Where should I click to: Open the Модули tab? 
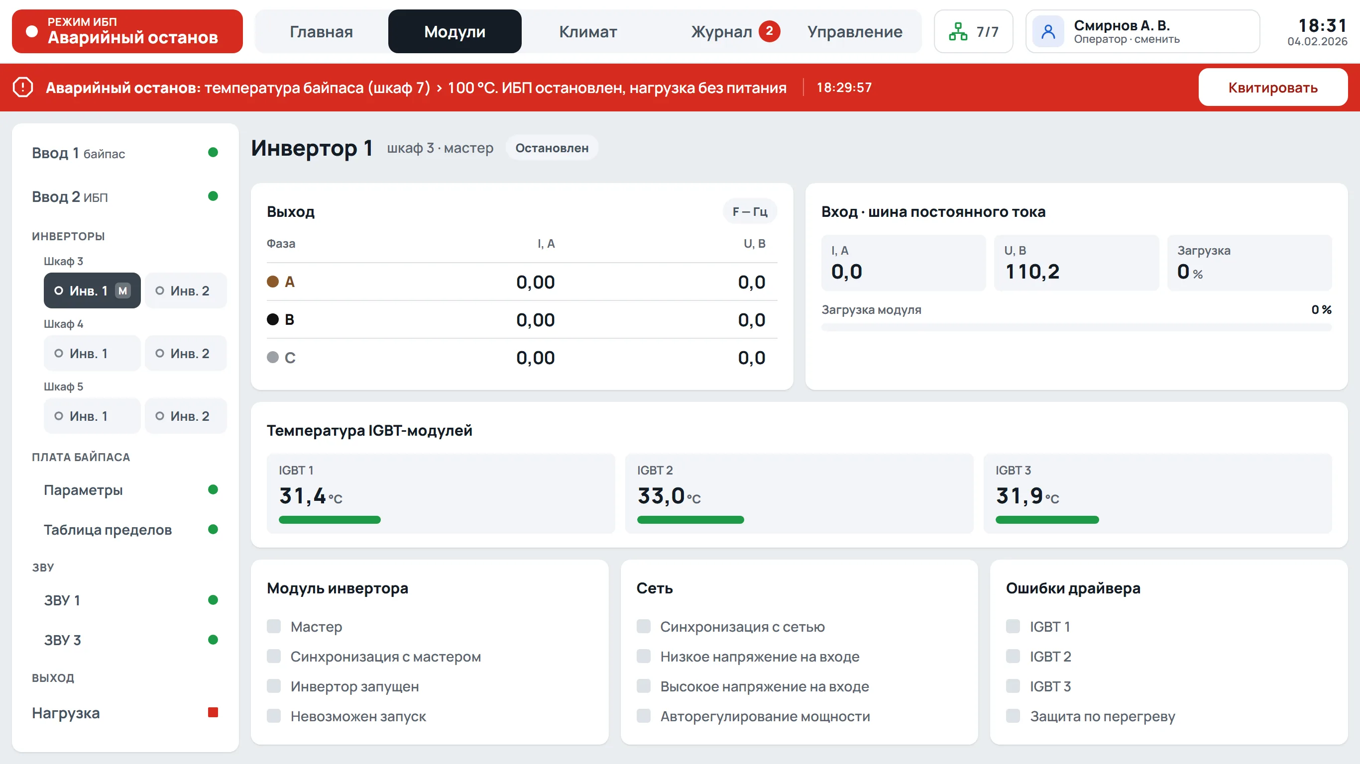[x=454, y=32]
